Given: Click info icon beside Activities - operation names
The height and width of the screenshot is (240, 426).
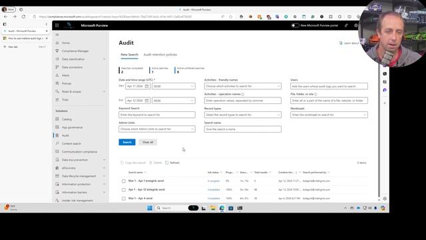Looking at the screenshot, I should click(x=242, y=95).
